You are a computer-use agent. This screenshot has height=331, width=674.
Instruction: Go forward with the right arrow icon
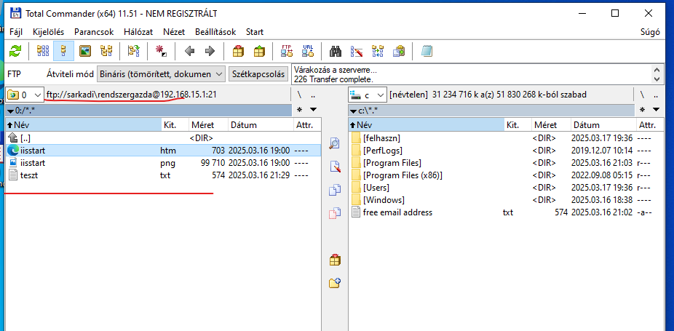coord(210,52)
